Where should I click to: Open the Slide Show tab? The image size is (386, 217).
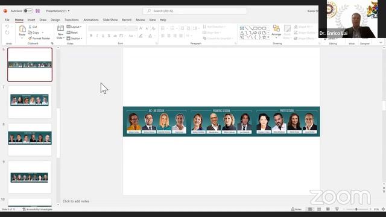click(x=110, y=20)
